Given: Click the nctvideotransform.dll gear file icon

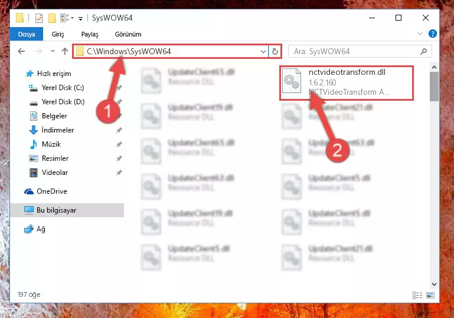Looking at the screenshot, I should coord(291,81).
